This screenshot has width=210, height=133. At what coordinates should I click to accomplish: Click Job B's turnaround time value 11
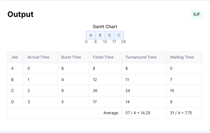click(127, 79)
